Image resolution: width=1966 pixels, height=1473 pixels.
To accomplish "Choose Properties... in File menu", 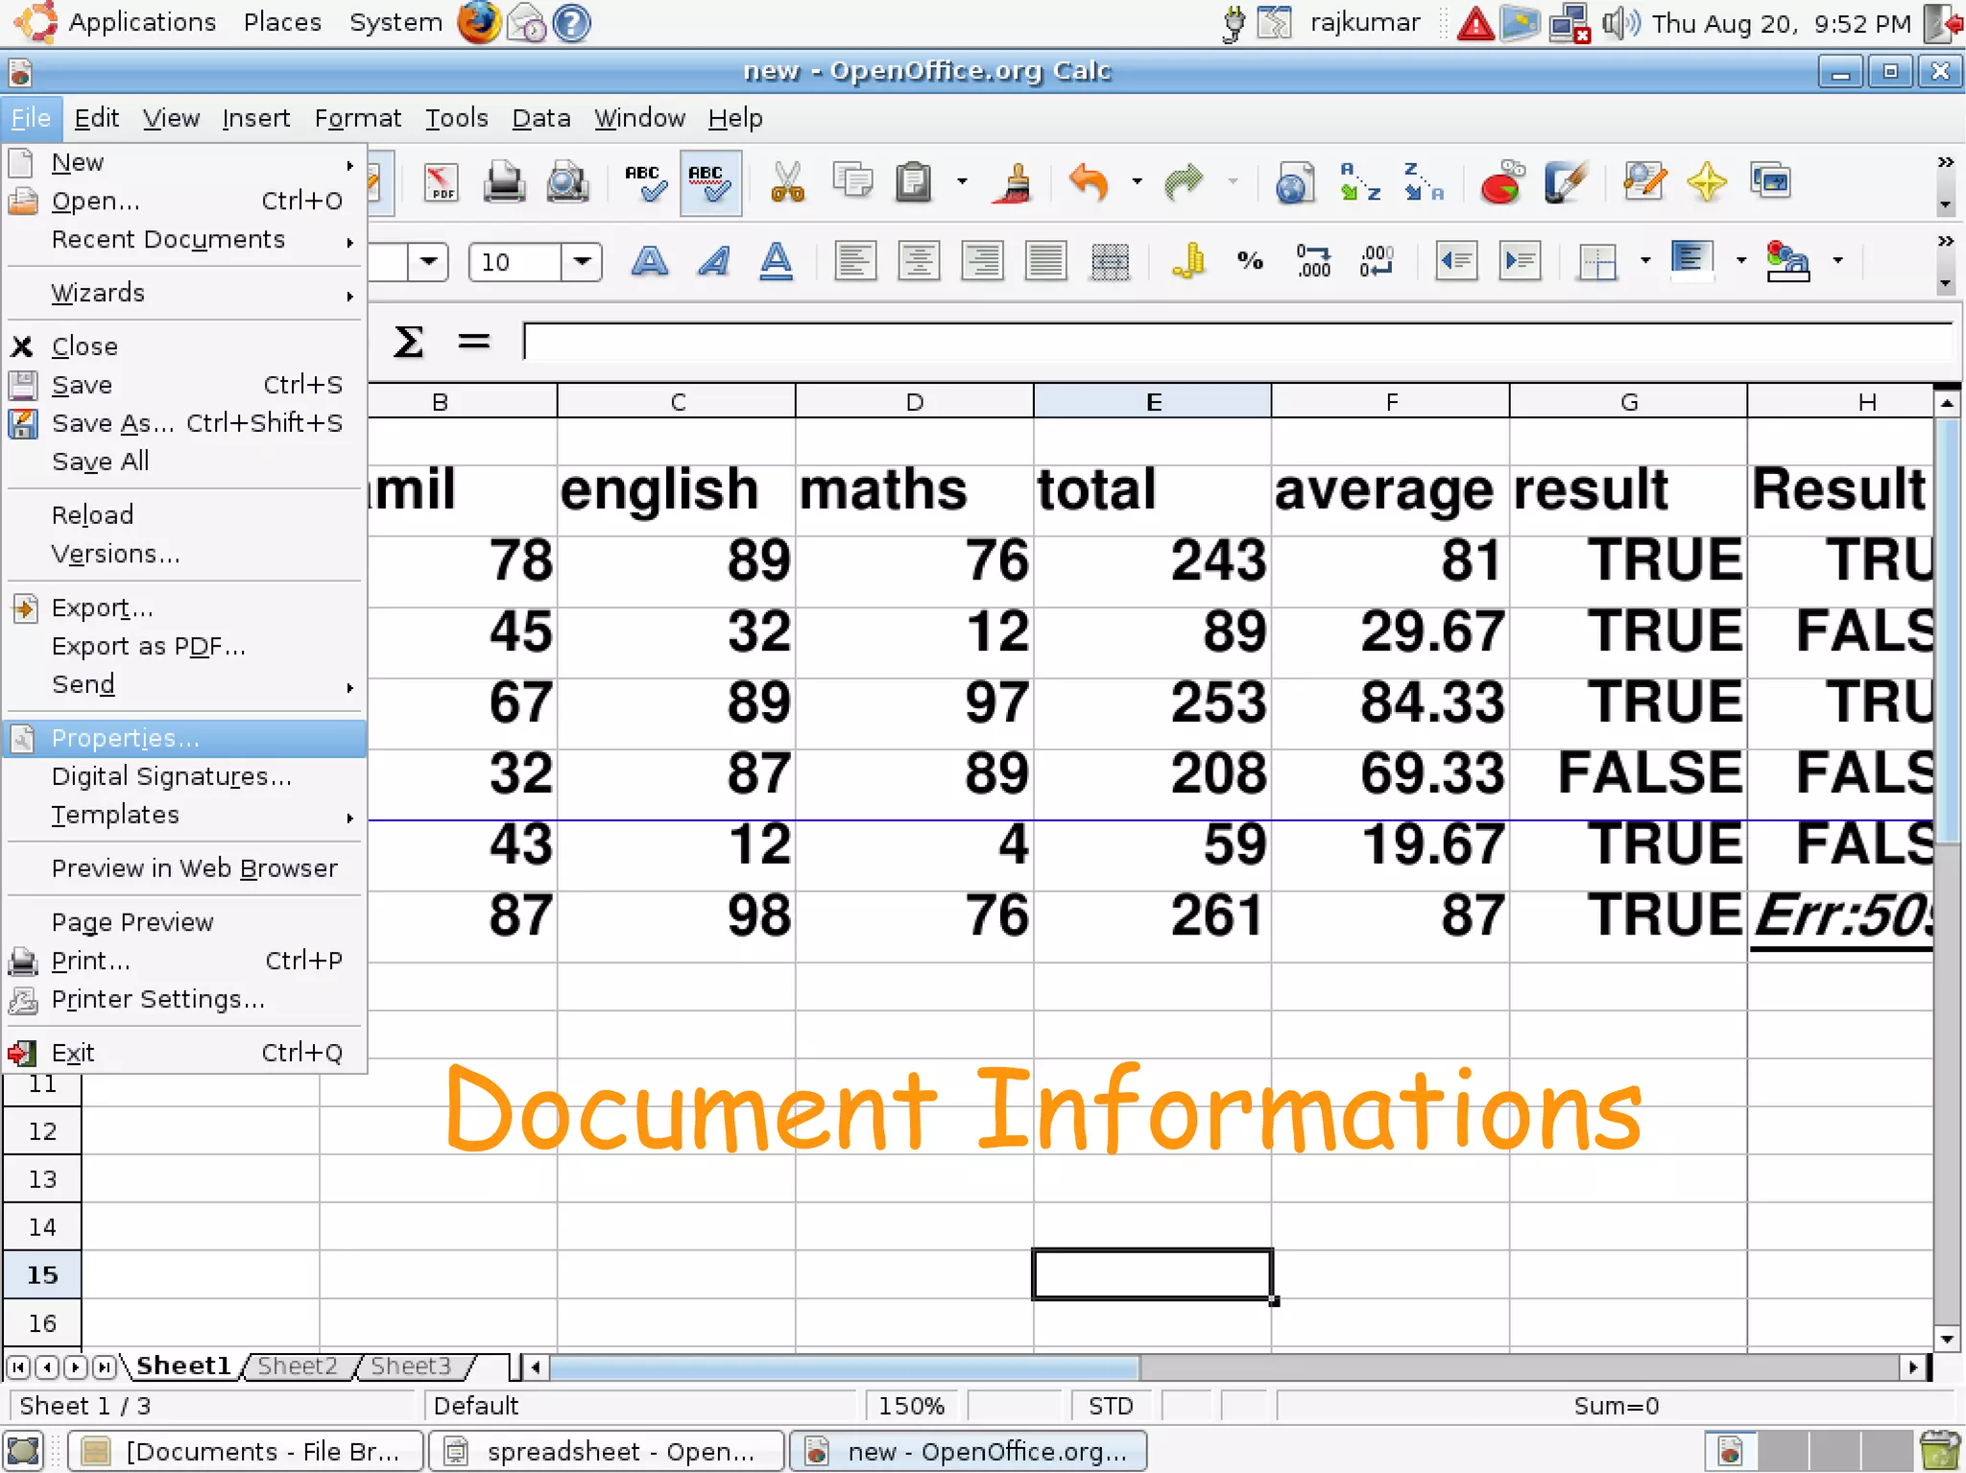I will (185, 738).
